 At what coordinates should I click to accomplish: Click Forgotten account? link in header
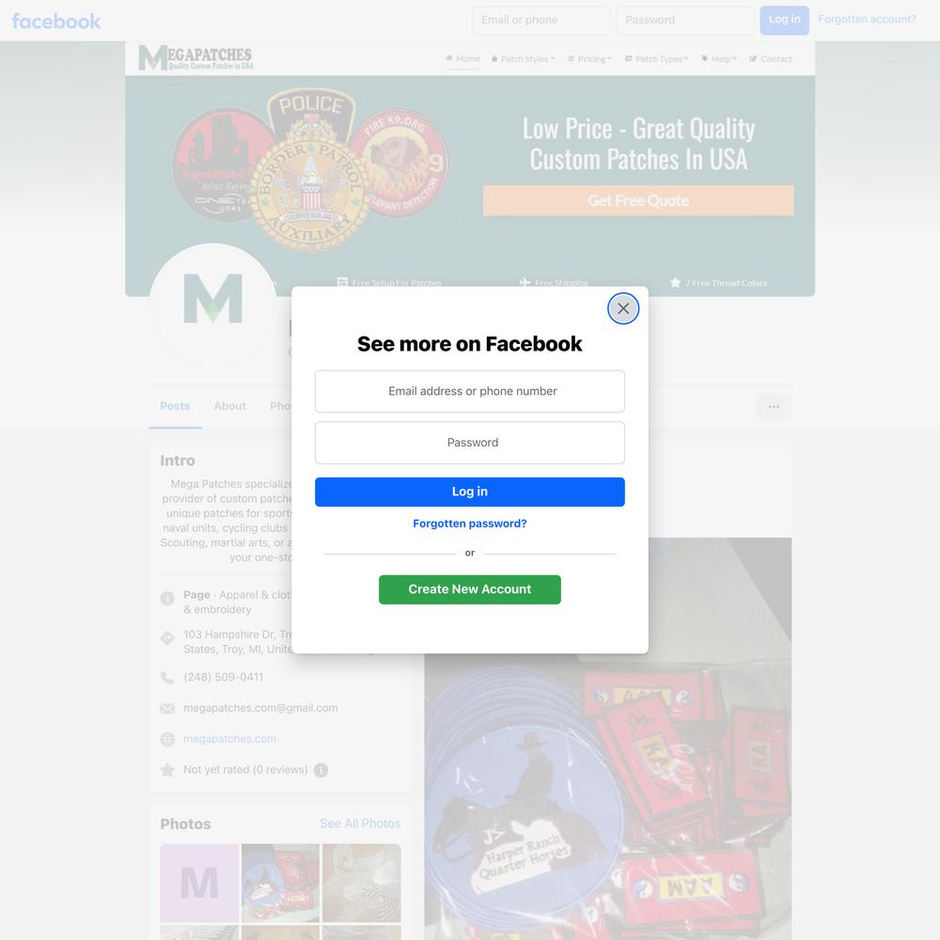tap(867, 19)
